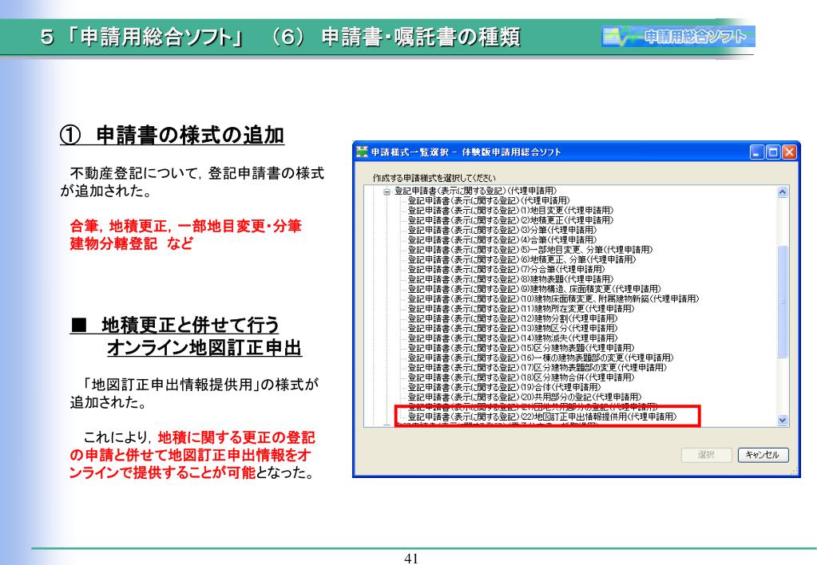Choose the (4)合筆 form row

(x=502, y=240)
